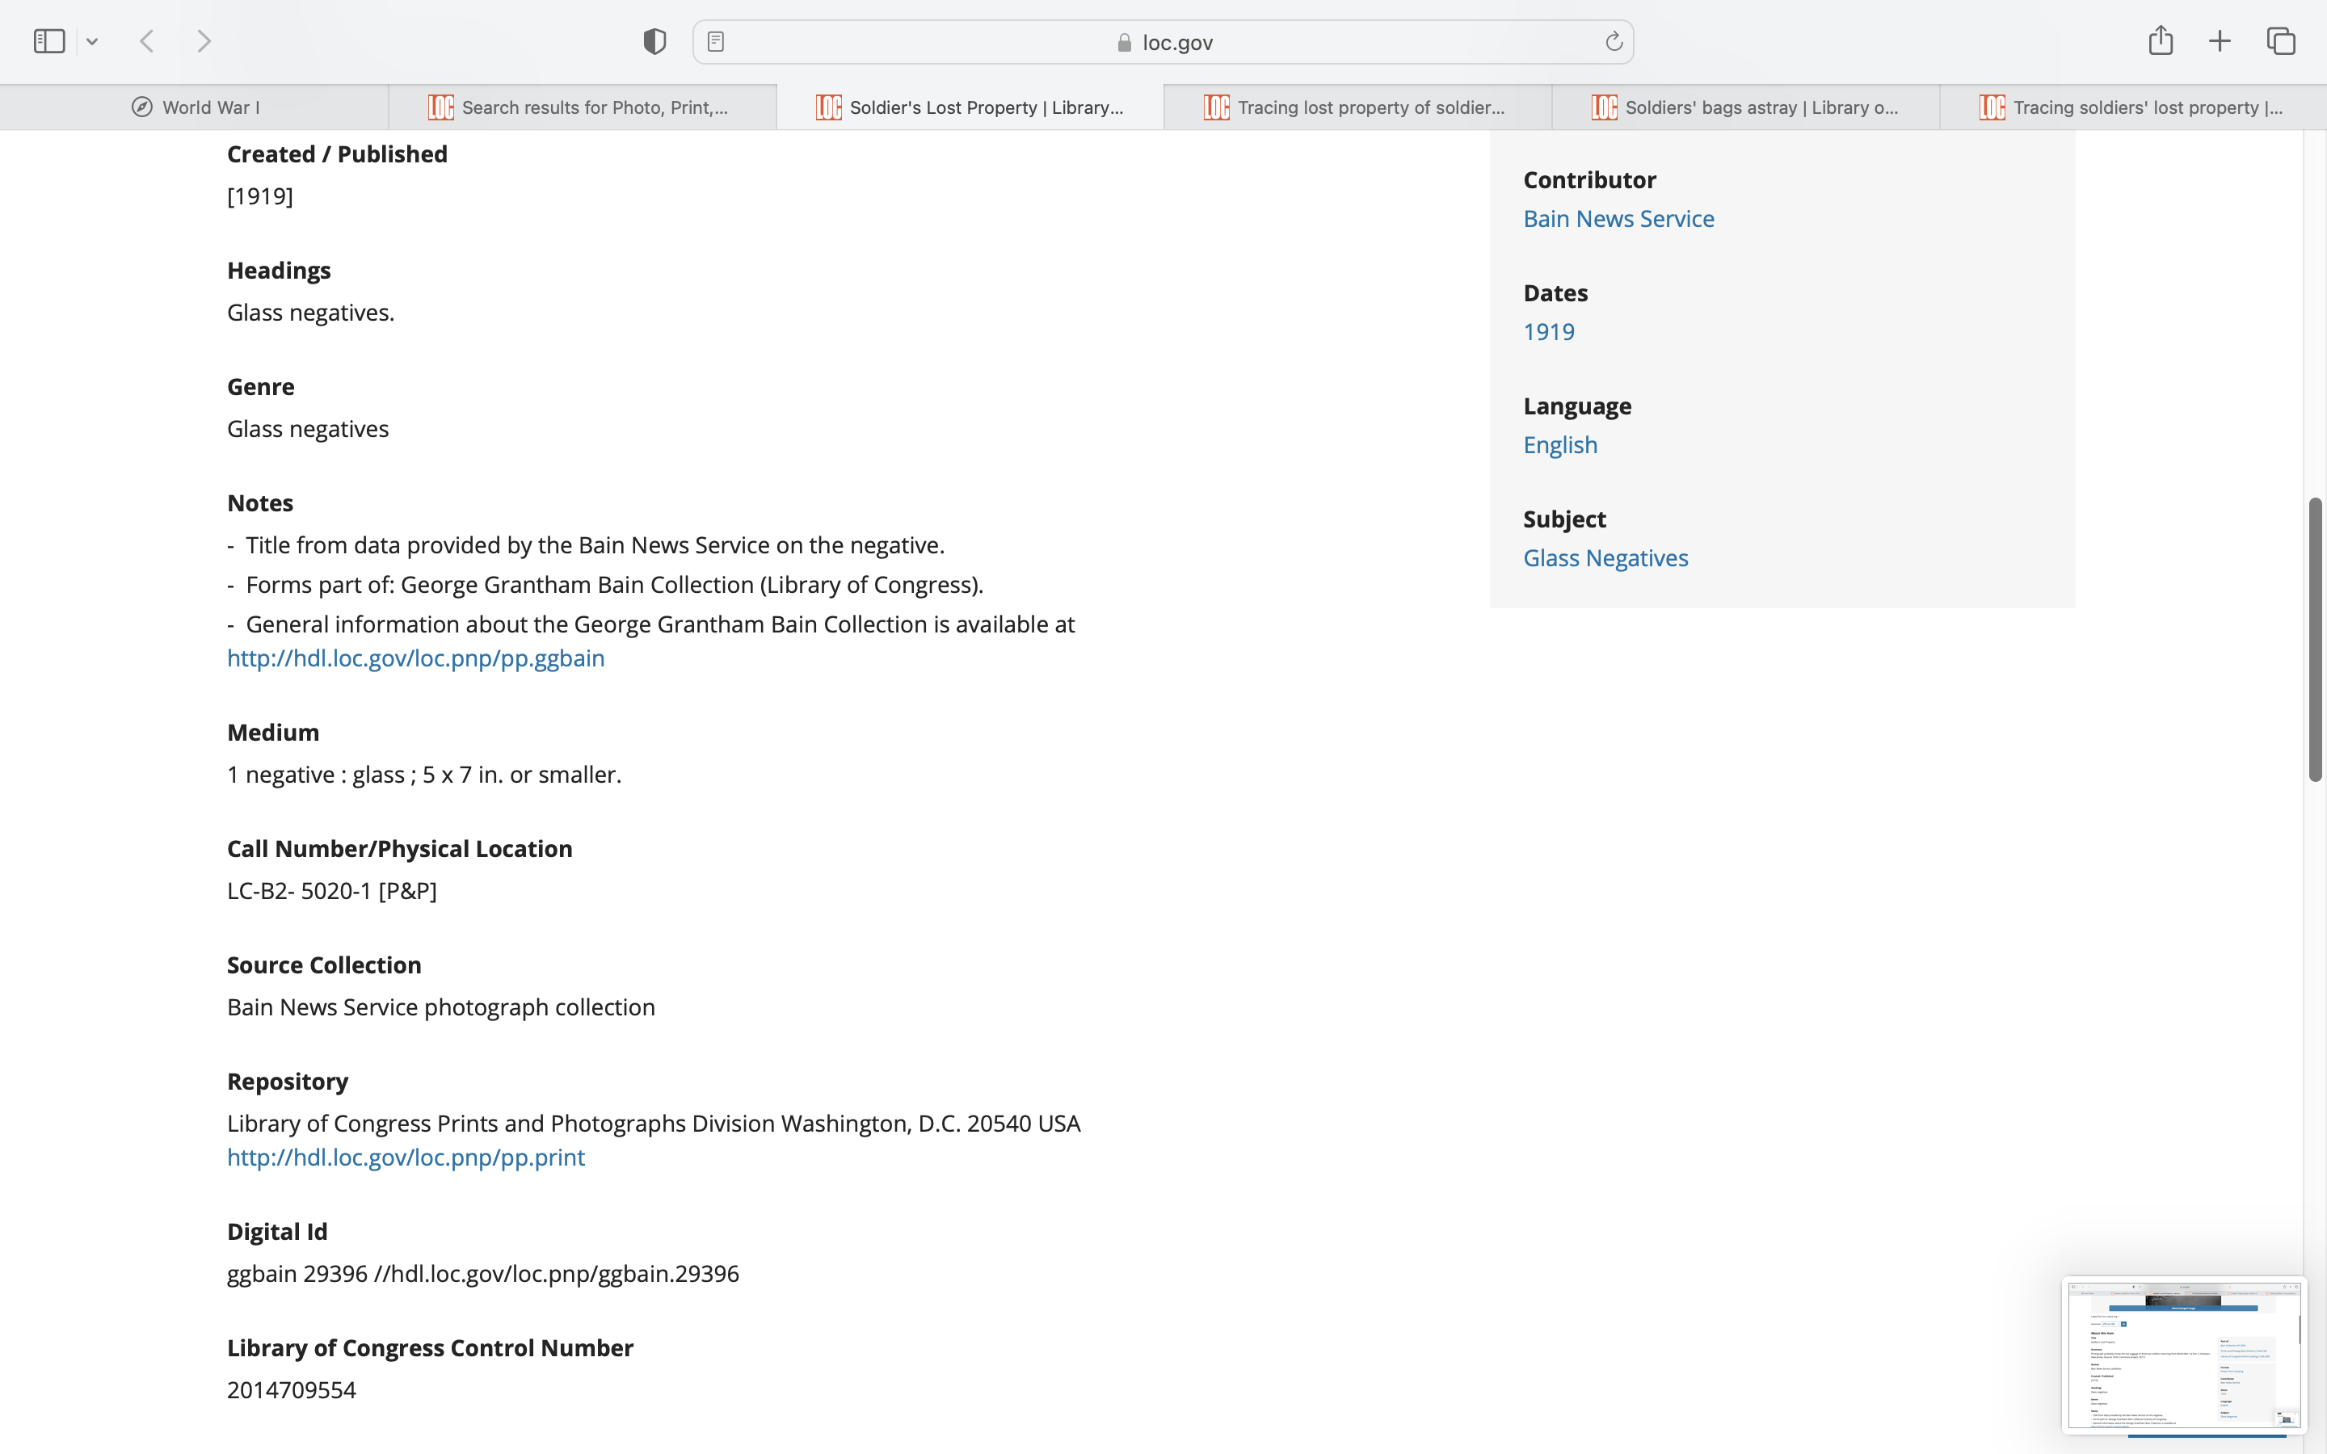Reload the loc.gov page
The image size is (2327, 1454).
1614,41
